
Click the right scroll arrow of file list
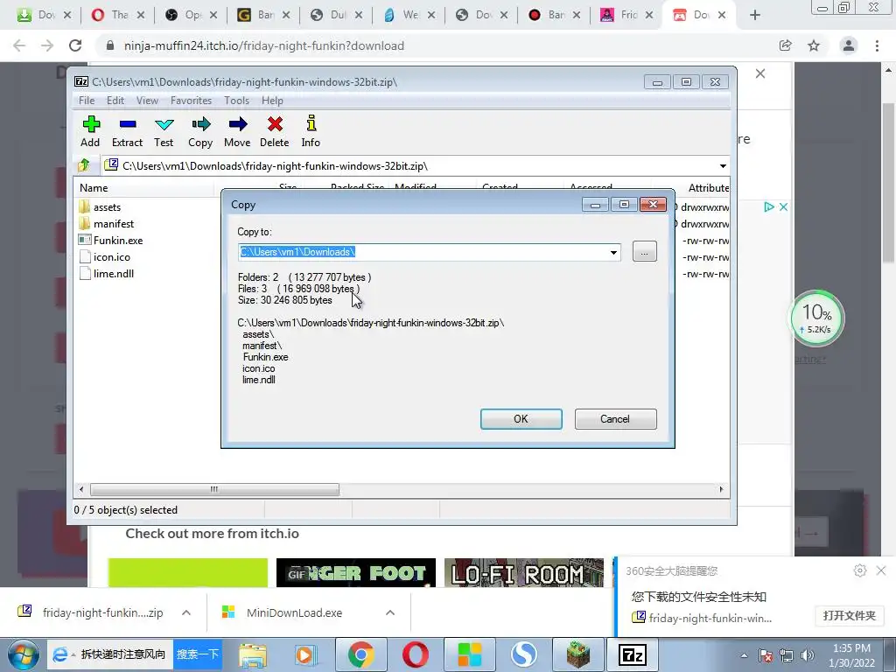[721, 489]
